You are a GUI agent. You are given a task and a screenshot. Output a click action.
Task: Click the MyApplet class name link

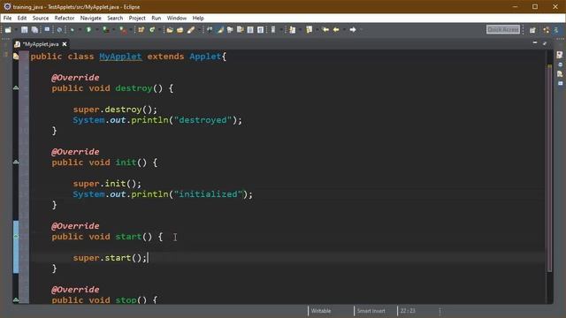coord(120,57)
